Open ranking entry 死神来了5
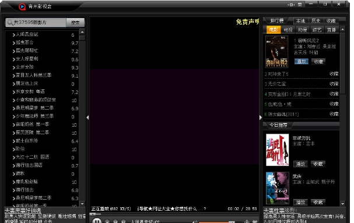 tap(278, 74)
